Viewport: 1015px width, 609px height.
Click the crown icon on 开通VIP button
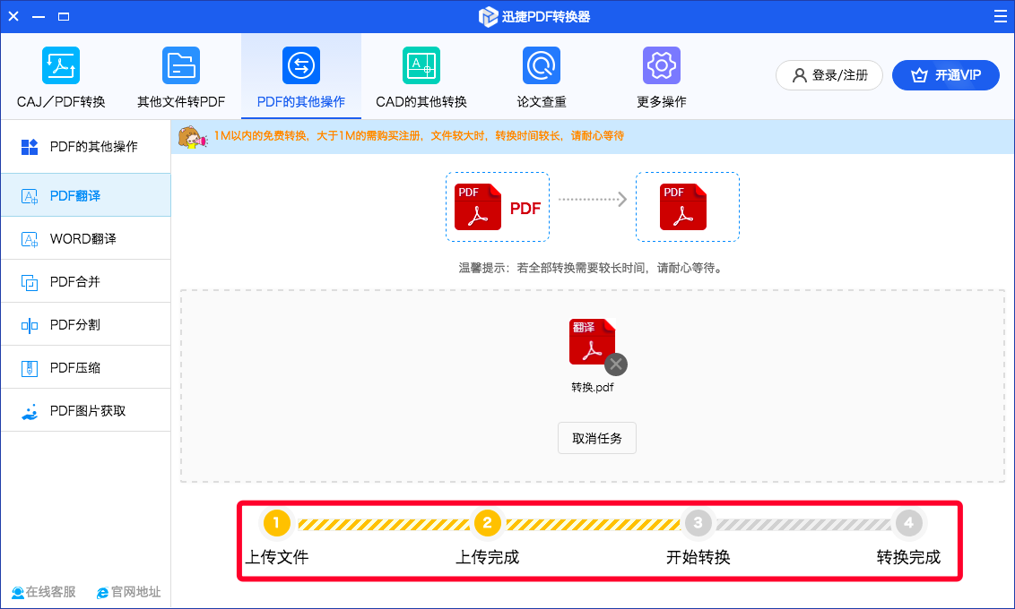919,75
